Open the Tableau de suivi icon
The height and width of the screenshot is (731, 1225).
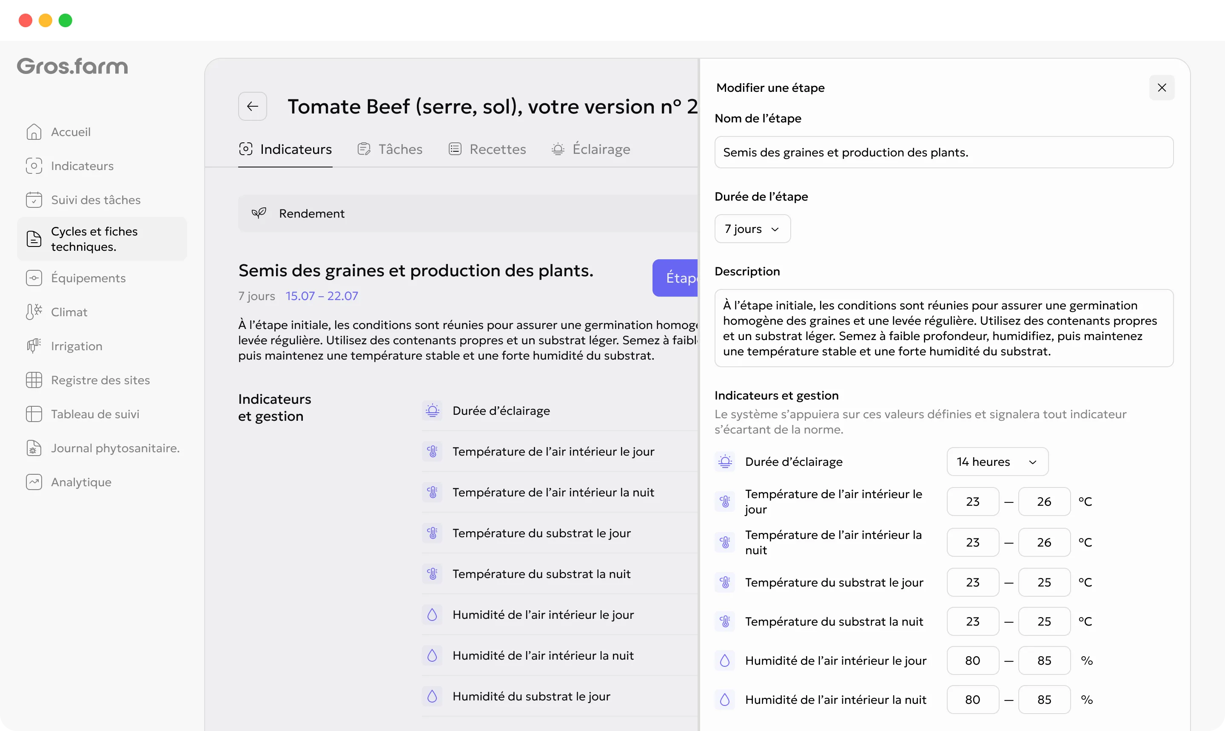pos(34,414)
